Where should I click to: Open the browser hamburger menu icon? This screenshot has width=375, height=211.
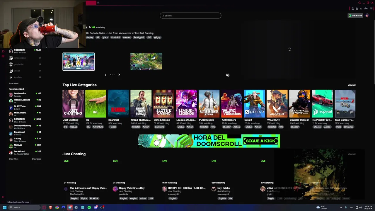click(x=371, y=8)
